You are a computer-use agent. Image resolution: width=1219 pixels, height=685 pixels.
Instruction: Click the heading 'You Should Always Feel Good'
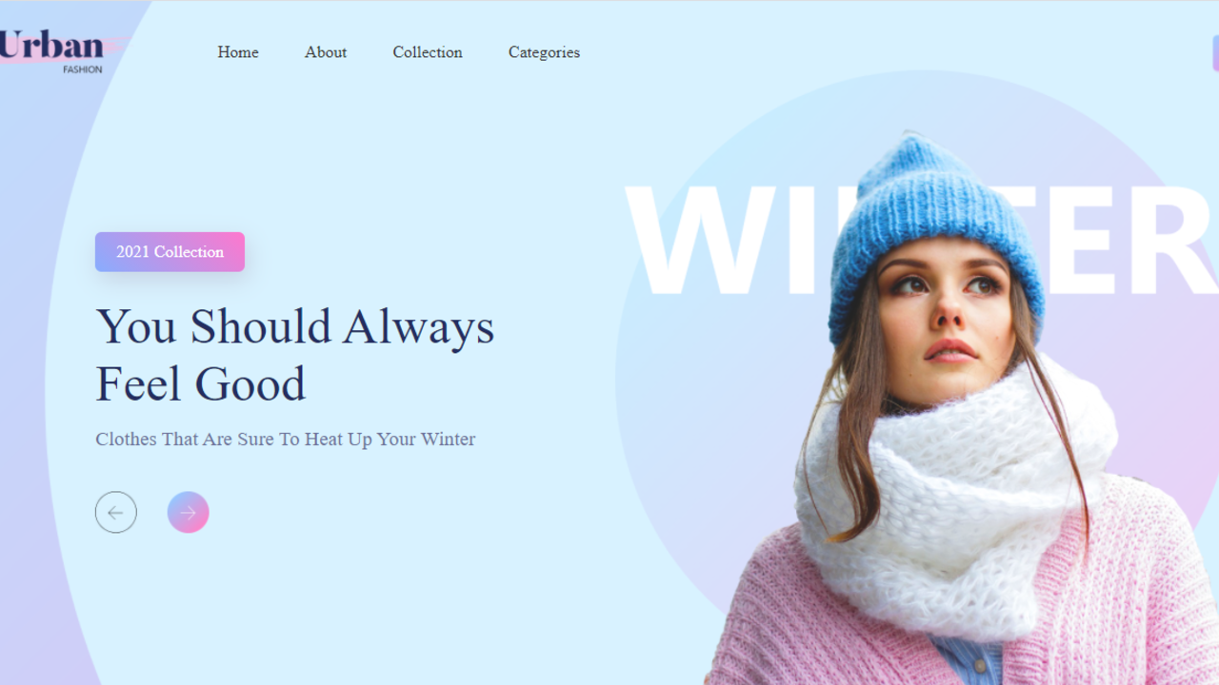(295, 355)
